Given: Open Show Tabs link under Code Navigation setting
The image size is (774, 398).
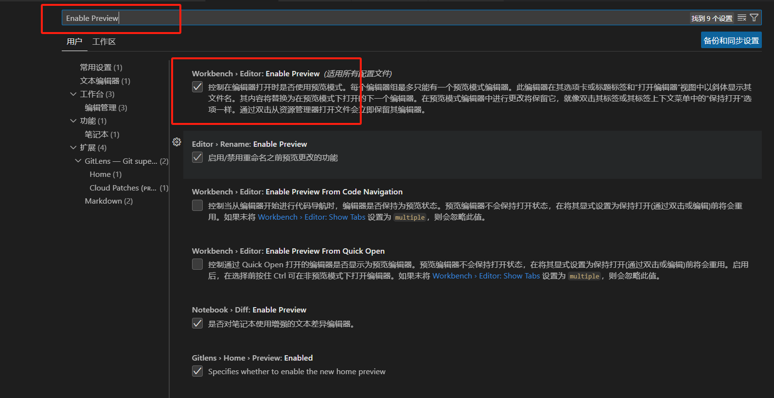Looking at the screenshot, I should pyautogui.click(x=312, y=217).
